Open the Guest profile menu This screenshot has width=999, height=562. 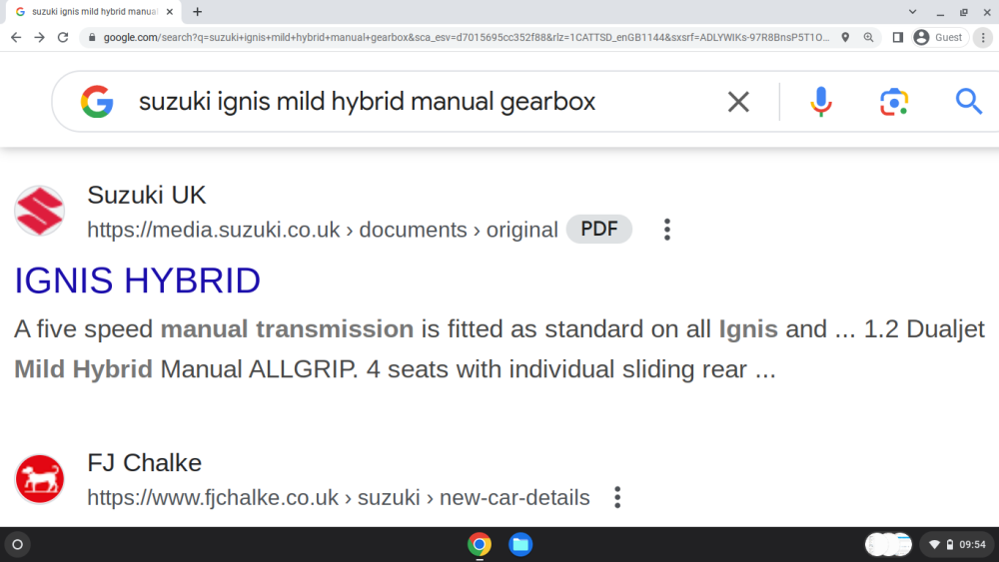pyautogui.click(x=938, y=38)
